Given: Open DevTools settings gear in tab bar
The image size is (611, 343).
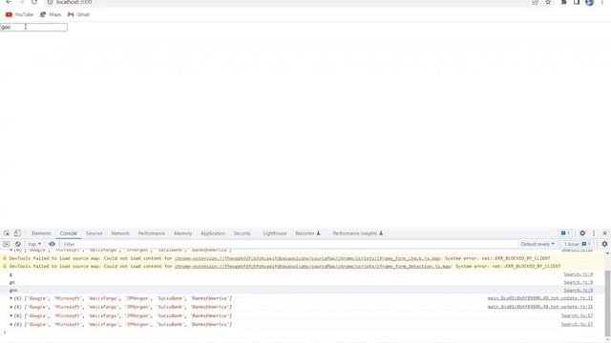Looking at the screenshot, I should tap(582, 233).
